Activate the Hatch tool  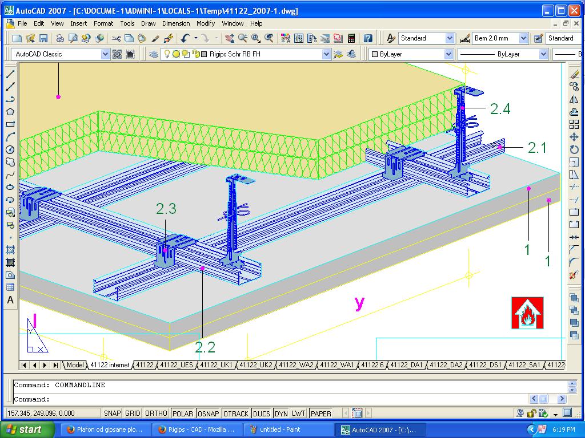pos(10,250)
